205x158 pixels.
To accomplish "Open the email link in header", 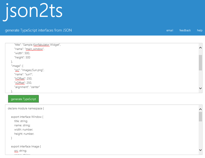I will click(x=170, y=30).
